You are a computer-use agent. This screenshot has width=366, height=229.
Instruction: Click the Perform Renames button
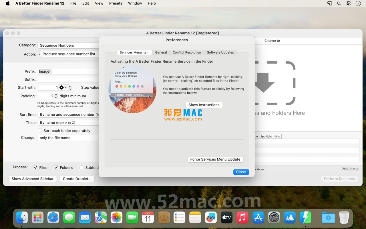(x=339, y=179)
